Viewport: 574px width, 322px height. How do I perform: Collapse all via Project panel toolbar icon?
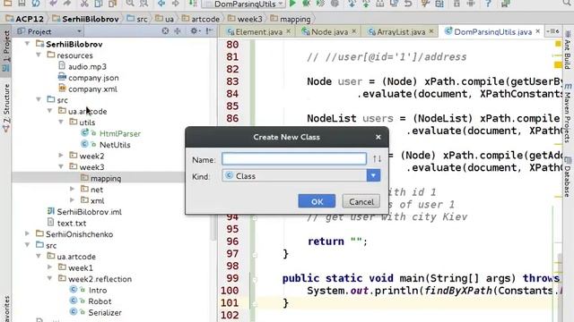coord(178,31)
